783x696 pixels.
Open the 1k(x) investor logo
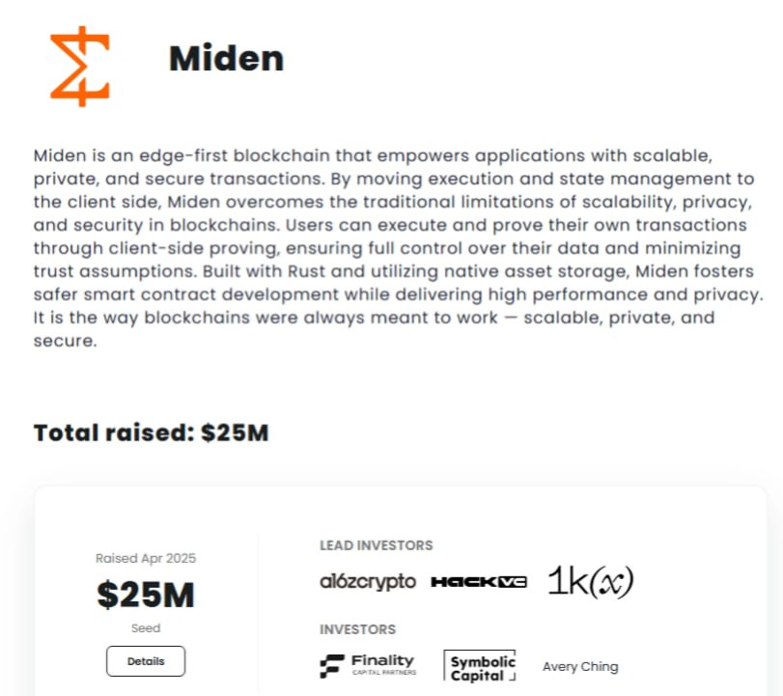click(x=591, y=582)
